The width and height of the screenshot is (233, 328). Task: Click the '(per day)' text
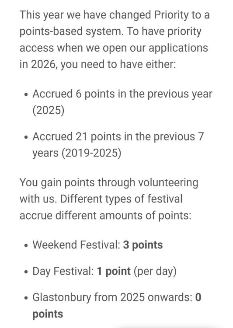(x=155, y=271)
